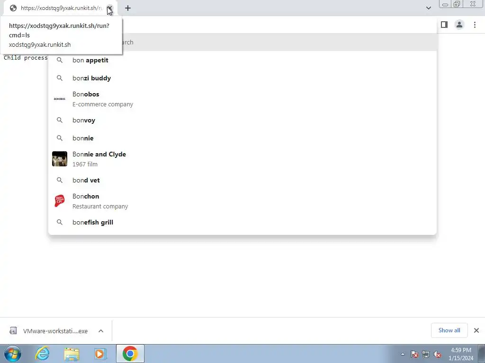Image resolution: width=485 pixels, height=363 pixels.
Task: Click Show all downloads button
Action: (x=449, y=330)
